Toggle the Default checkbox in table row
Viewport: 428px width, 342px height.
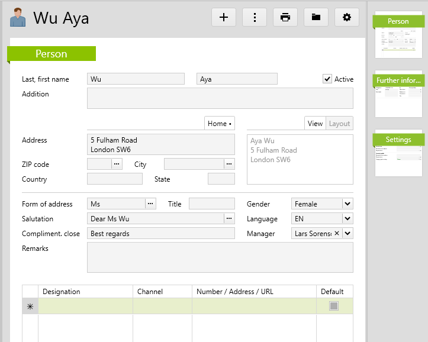334,306
